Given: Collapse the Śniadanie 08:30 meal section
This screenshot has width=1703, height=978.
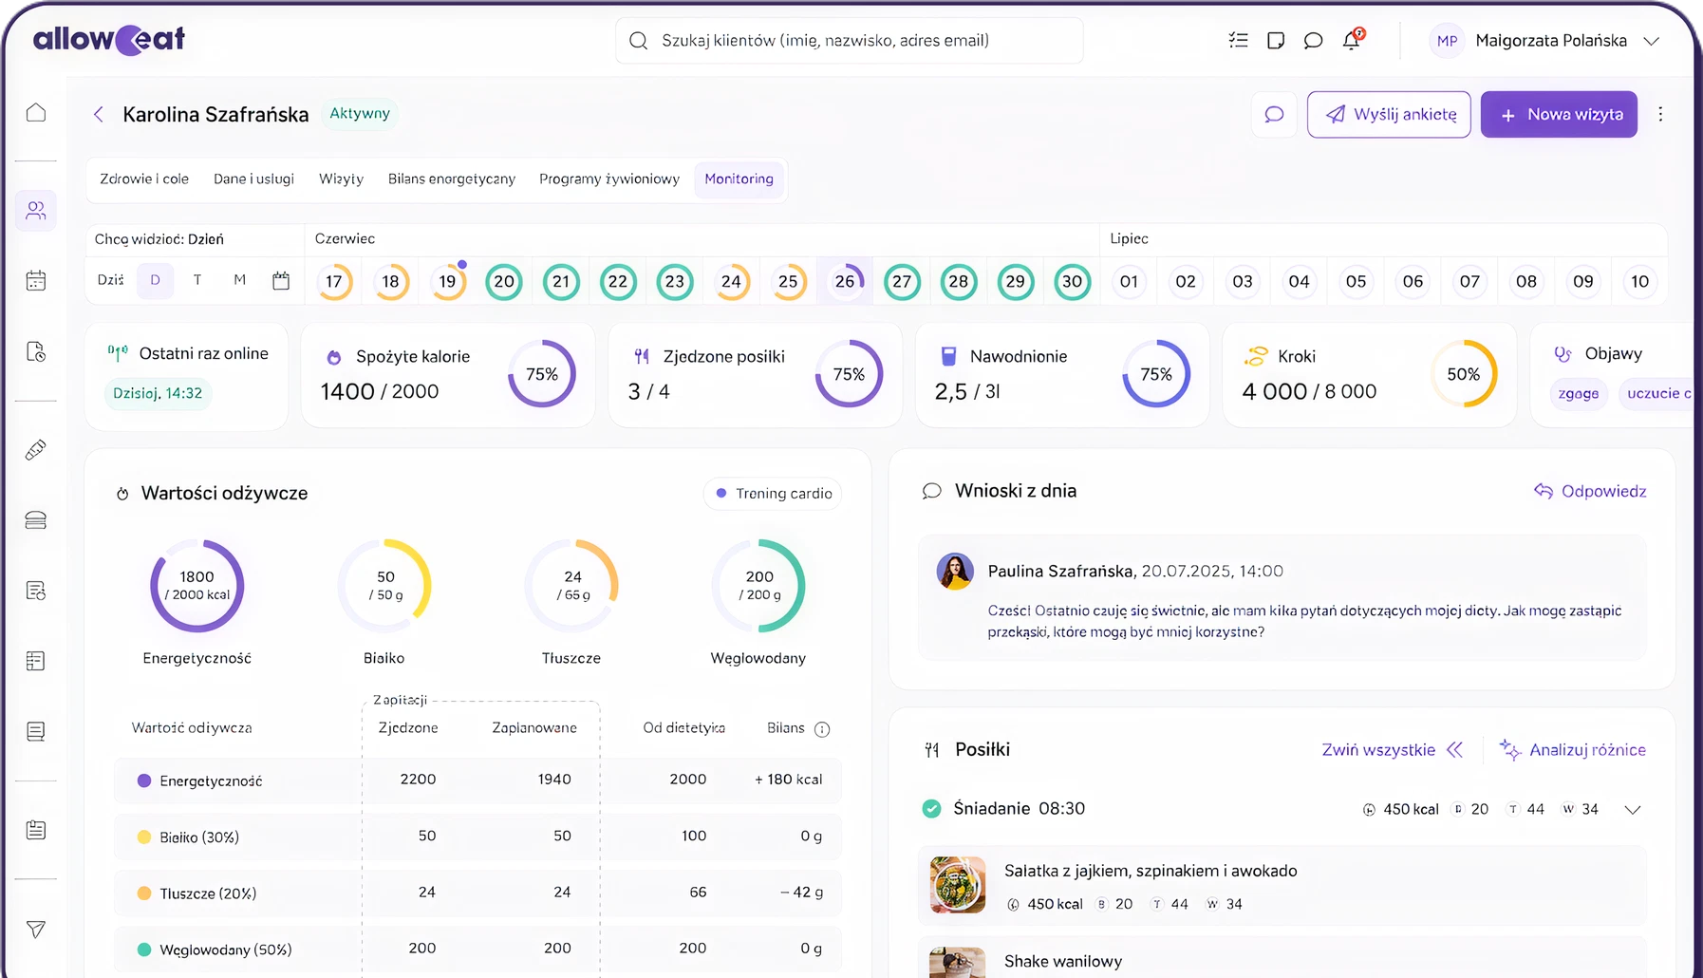Looking at the screenshot, I should click(1632, 810).
